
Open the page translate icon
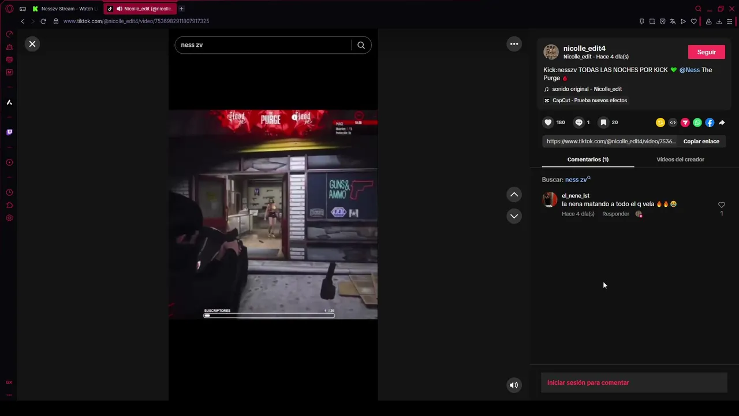click(673, 21)
